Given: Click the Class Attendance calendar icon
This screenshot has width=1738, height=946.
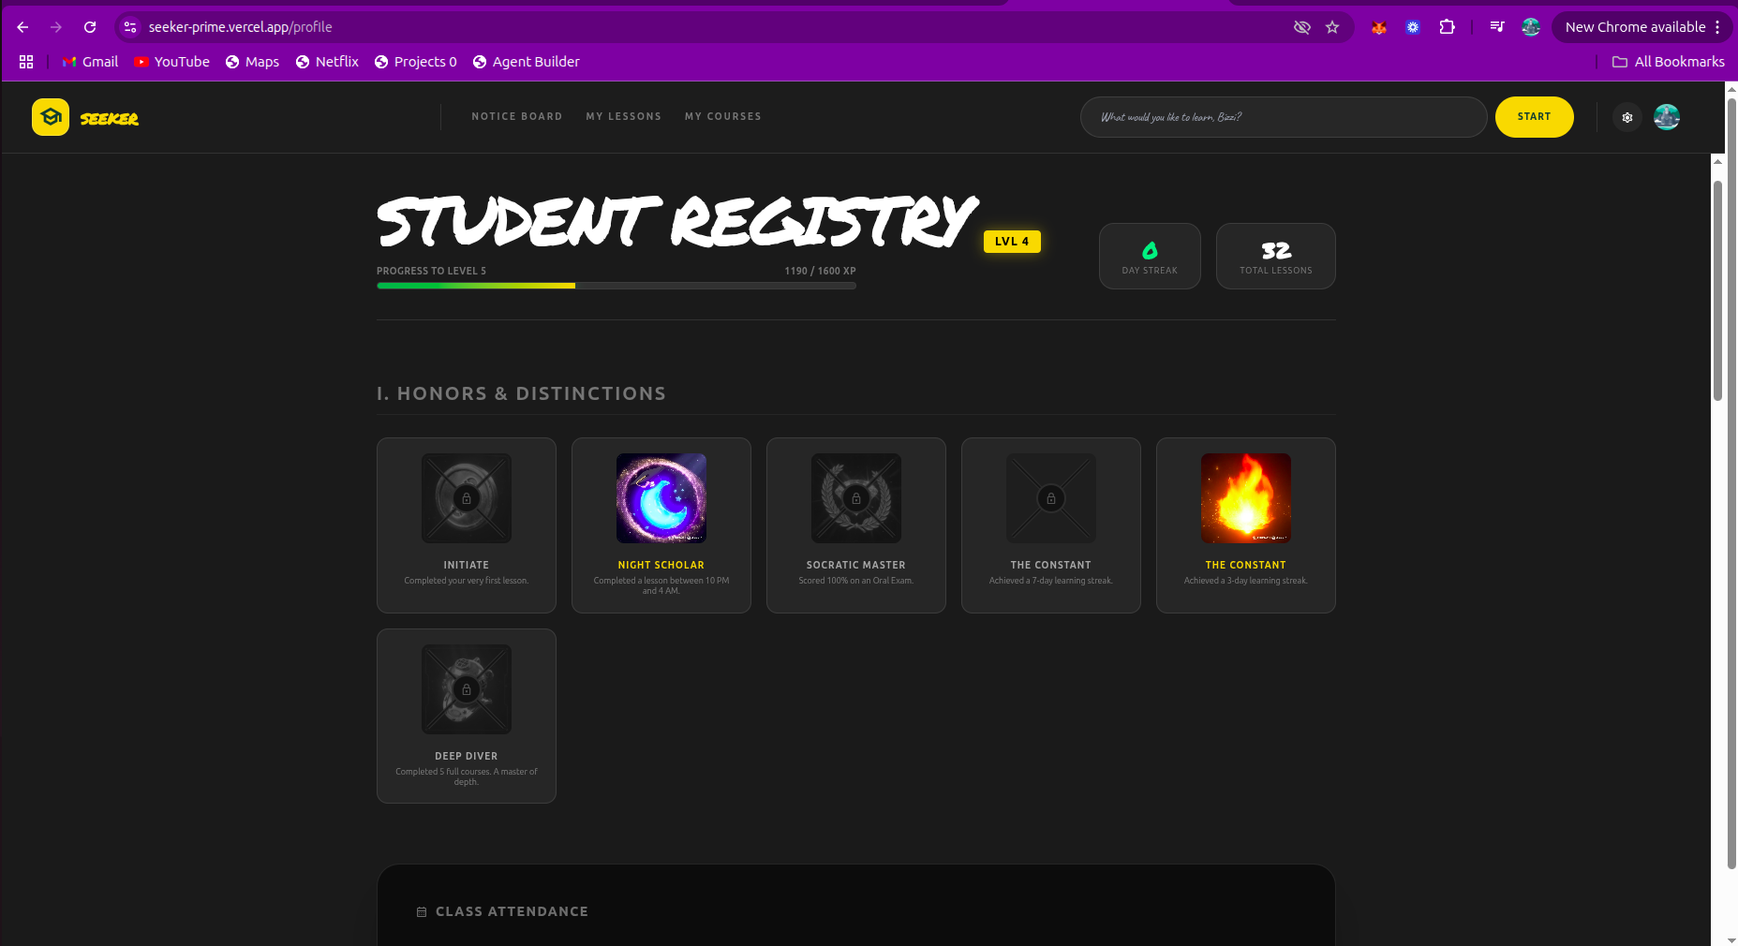Looking at the screenshot, I should (422, 912).
